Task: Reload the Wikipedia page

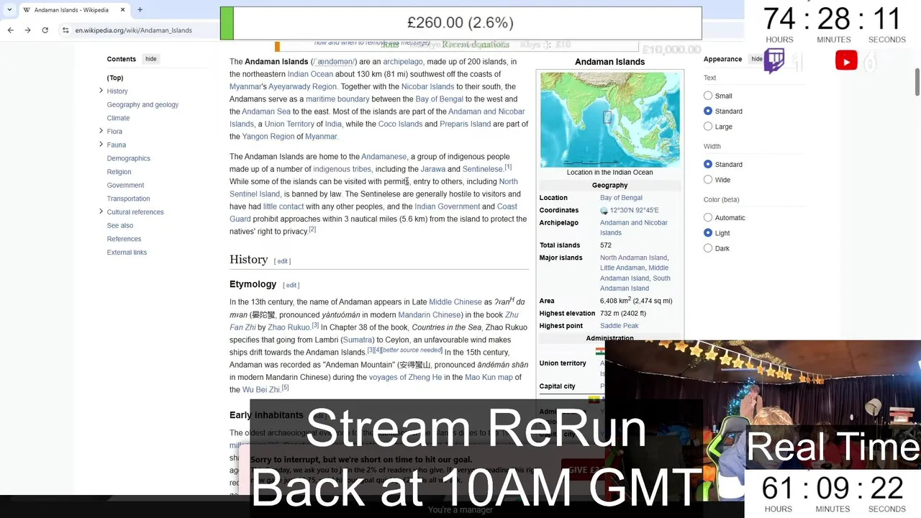Action: point(45,30)
